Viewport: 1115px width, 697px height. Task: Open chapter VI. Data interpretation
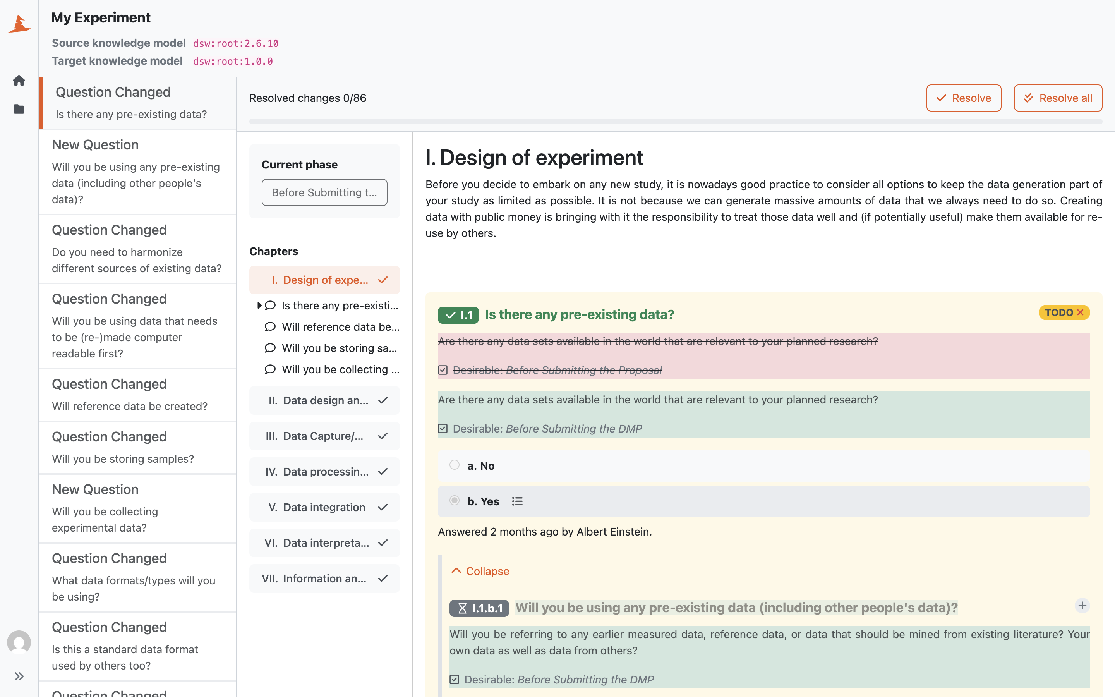[324, 542]
